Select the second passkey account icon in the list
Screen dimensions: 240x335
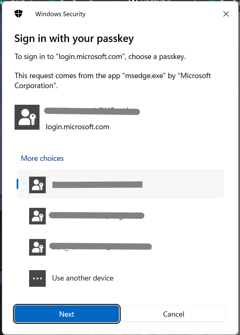tap(37, 216)
